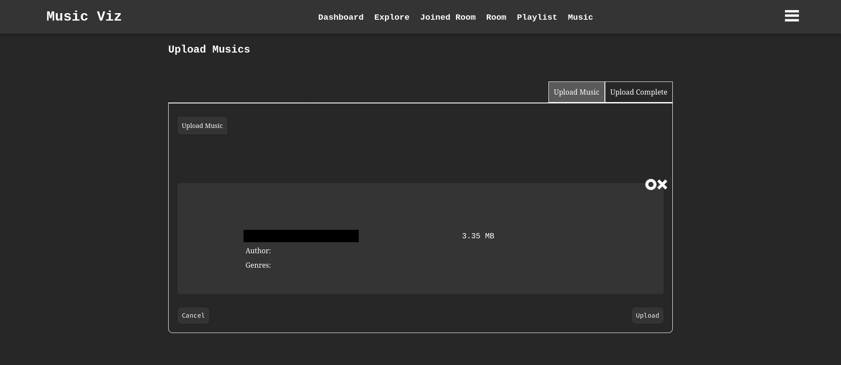Open the gear settings for the track
The width and height of the screenshot is (841, 365).
click(x=650, y=184)
